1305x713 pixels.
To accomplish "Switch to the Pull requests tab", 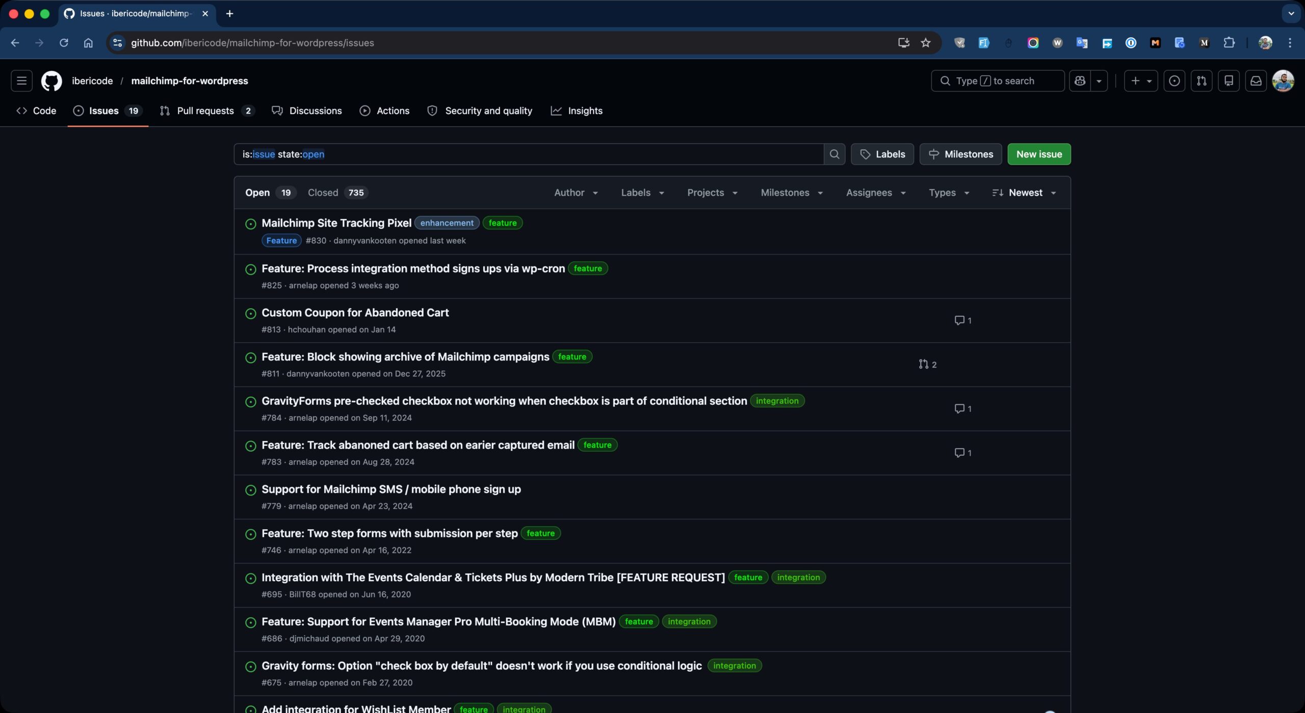I will point(207,111).
